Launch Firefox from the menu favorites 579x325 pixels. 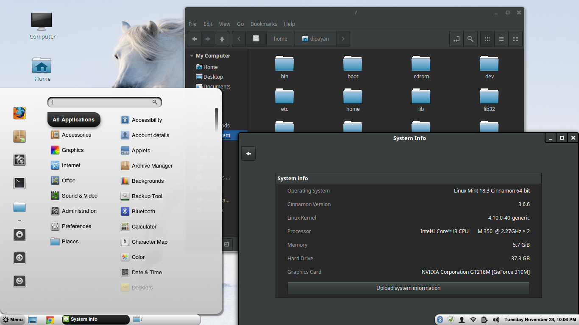click(19, 113)
